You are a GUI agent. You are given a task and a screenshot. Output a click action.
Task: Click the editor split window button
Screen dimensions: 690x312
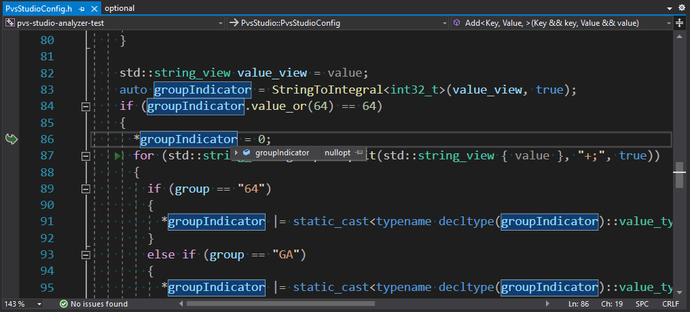(679, 23)
